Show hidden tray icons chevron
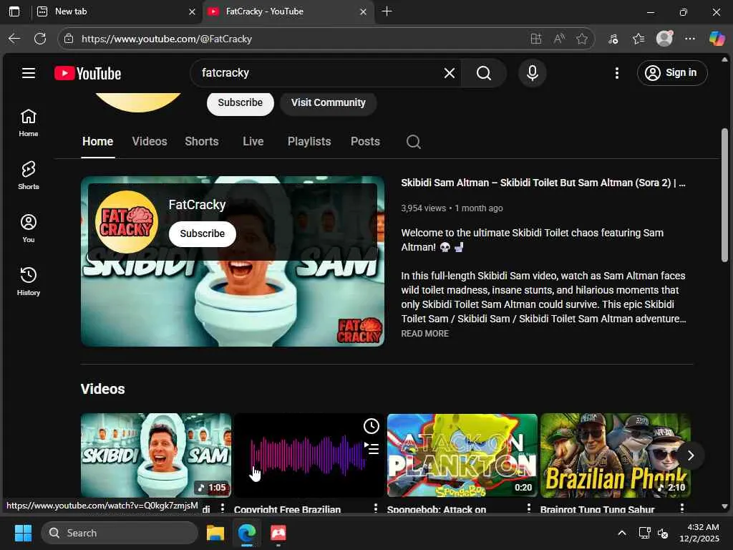Screen dimensions: 733x550 [x=622, y=533]
